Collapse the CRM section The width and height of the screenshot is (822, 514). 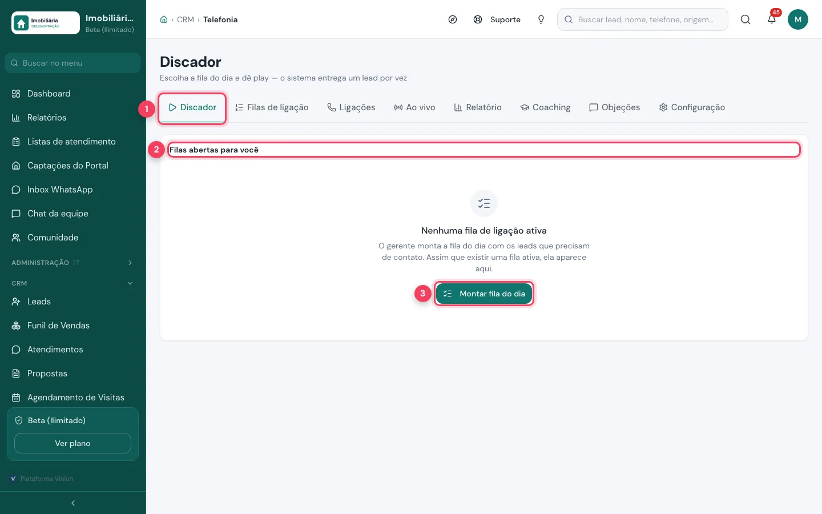point(73,283)
